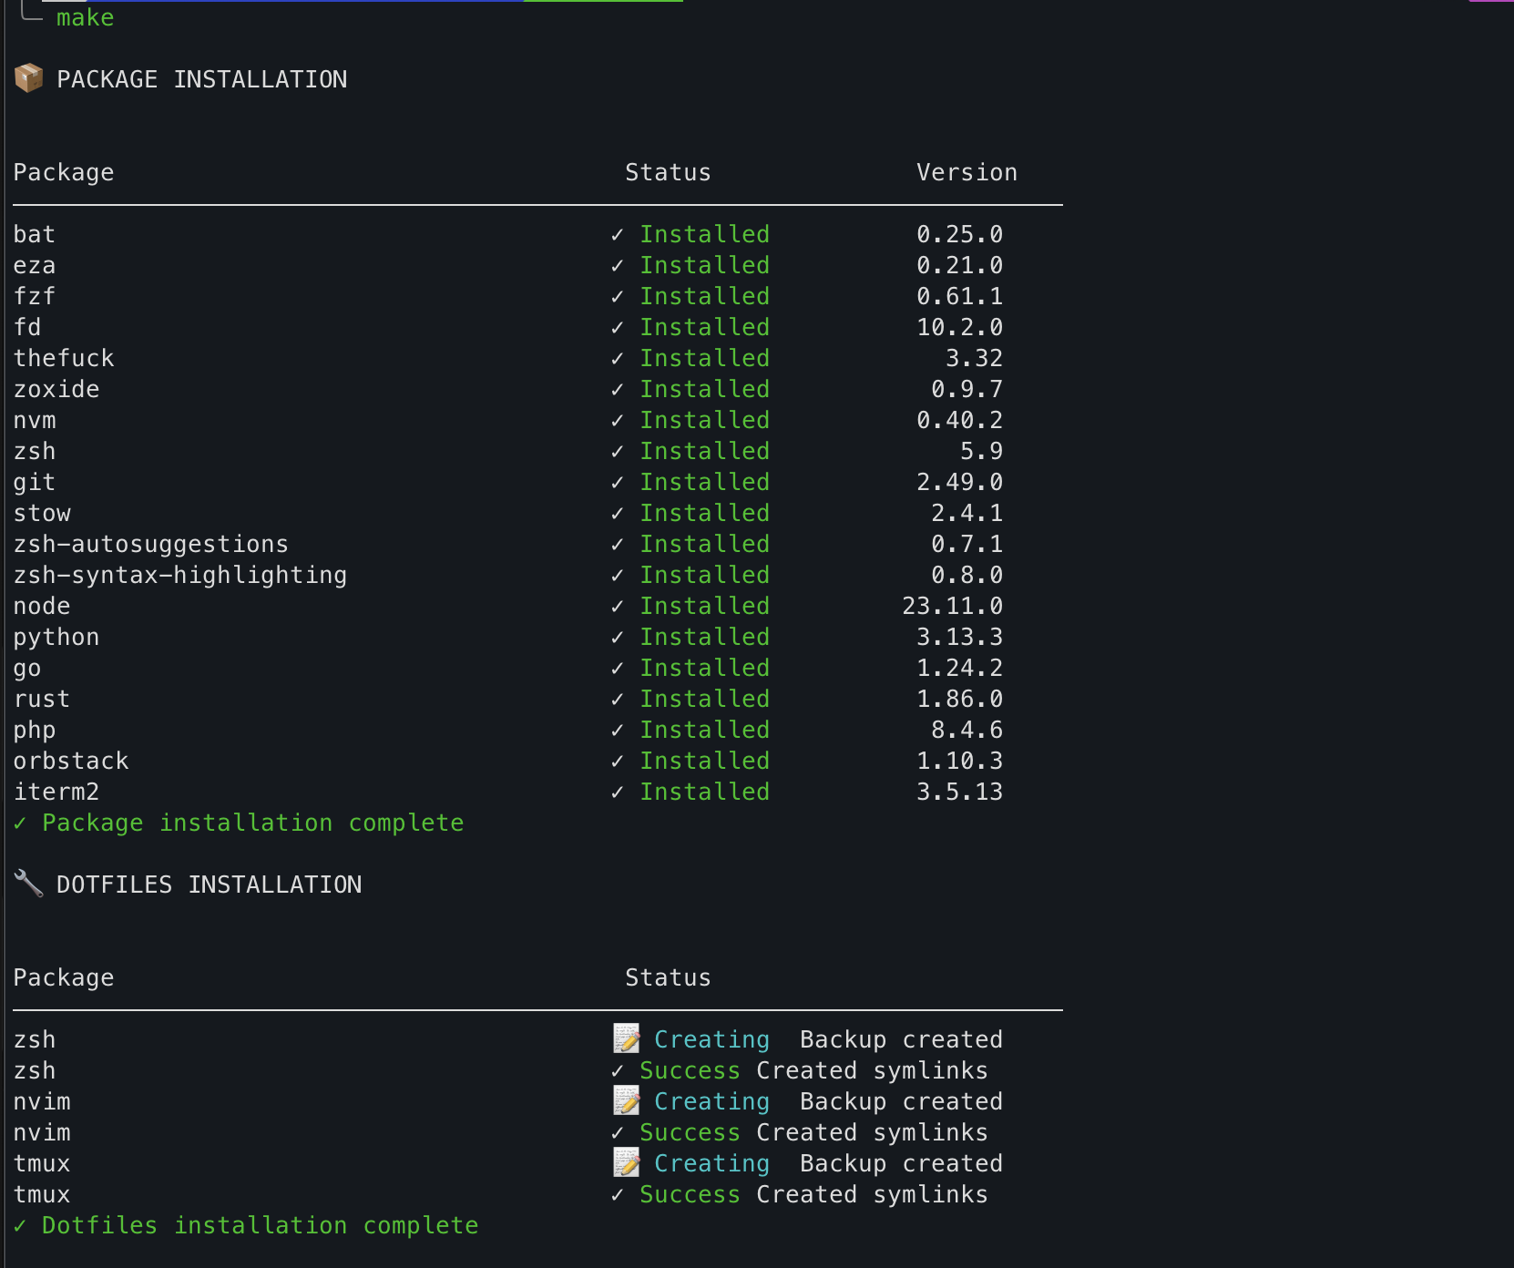Select the 'python' package name

click(x=56, y=638)
